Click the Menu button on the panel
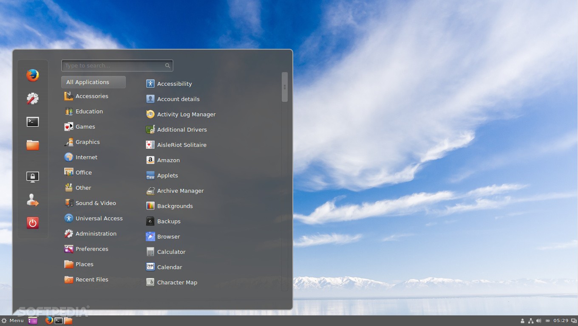This screenshot has width=578, height=326. (x=13, y=320)
